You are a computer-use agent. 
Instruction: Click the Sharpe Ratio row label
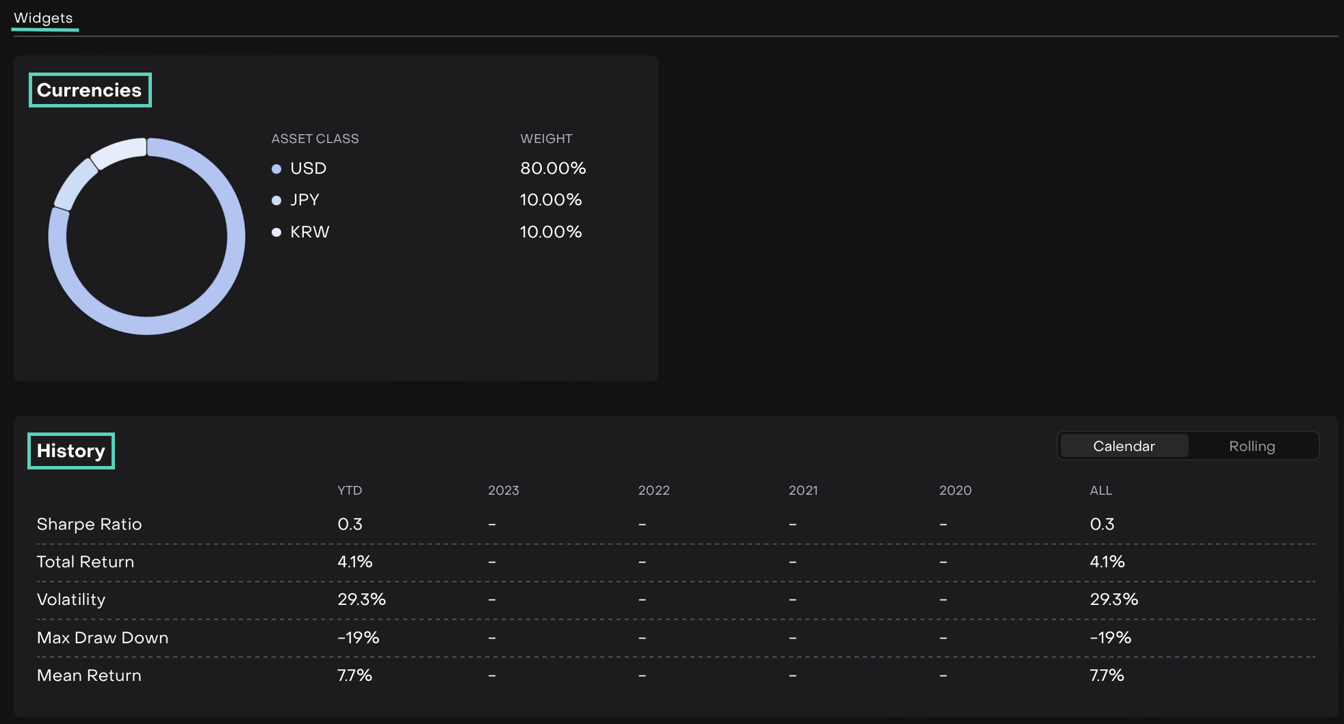(89, 524)
